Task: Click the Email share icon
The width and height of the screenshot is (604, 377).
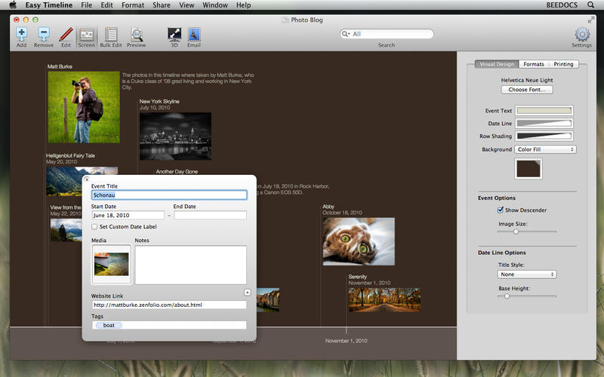Action: pyautogui.click(x=194, y=35)
